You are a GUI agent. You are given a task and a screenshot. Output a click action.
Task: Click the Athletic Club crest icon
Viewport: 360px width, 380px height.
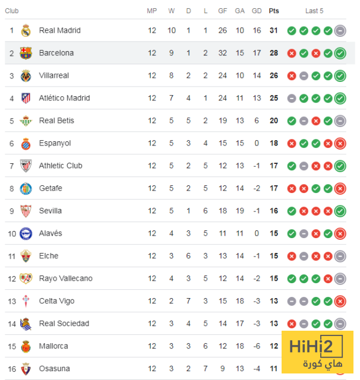point(26,166)
